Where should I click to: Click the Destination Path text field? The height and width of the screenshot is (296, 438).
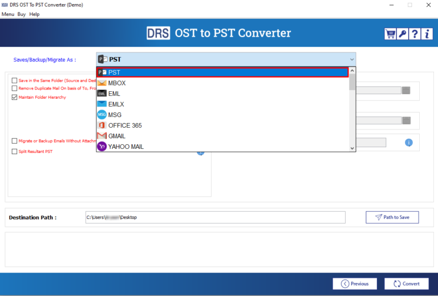tap(215, 217)
